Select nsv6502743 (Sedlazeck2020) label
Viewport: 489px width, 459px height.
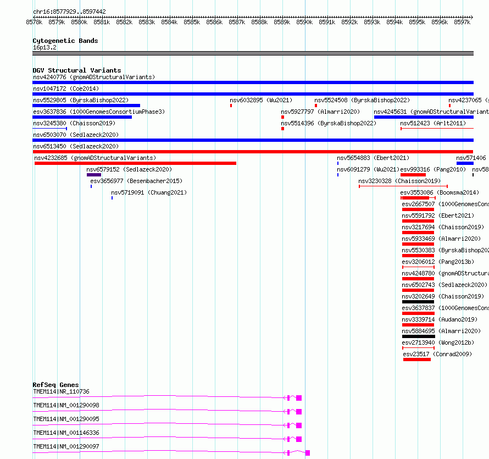pyautogui.click(x=444, y=285)
